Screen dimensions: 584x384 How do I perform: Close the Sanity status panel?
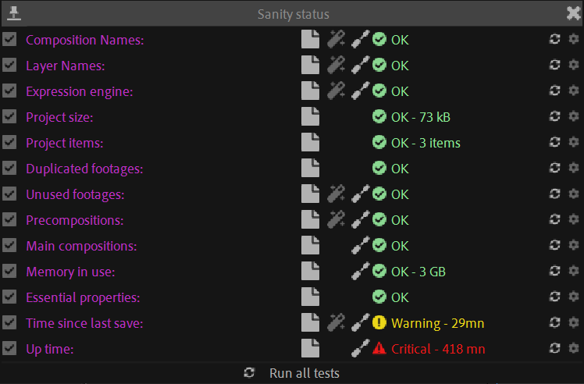tap(572, 13)
